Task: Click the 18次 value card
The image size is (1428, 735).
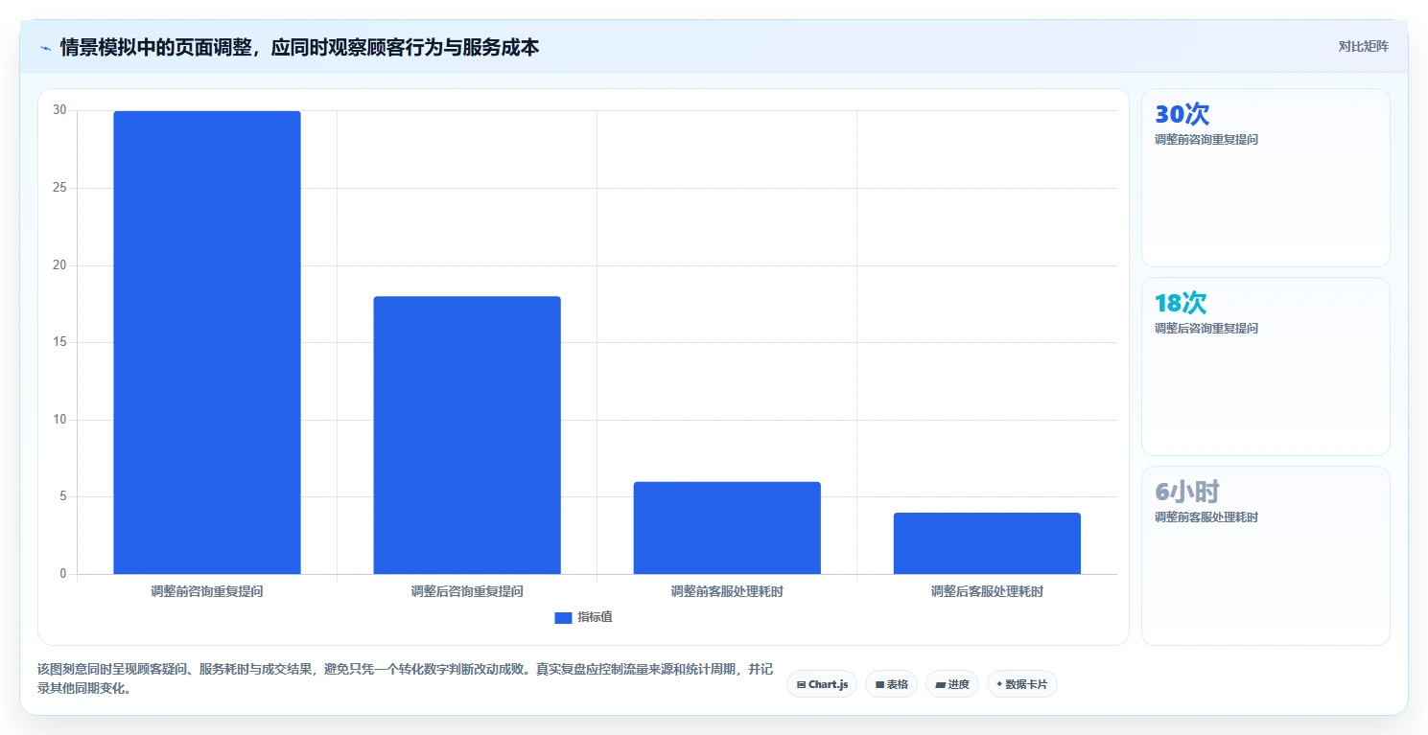Action: coord(1265,366)
